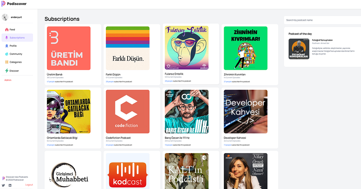Open the Girişimci Muhabbeti cover artwork

(69, 171)
